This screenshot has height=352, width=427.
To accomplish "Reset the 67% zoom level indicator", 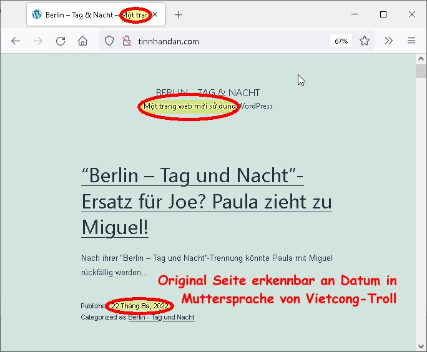I will click(341, 41).
